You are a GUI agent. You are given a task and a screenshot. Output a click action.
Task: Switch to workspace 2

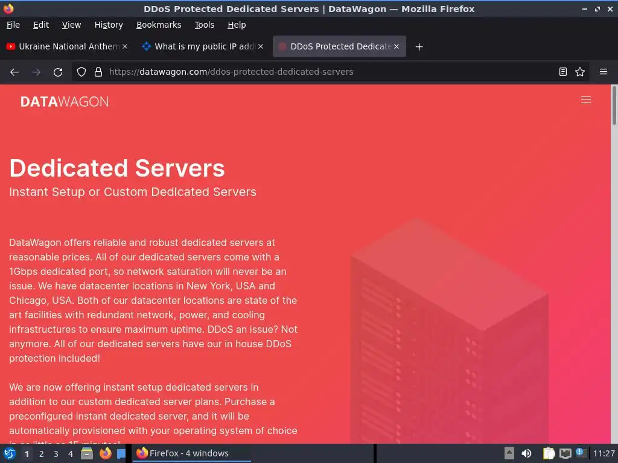[x=41, y=454]
